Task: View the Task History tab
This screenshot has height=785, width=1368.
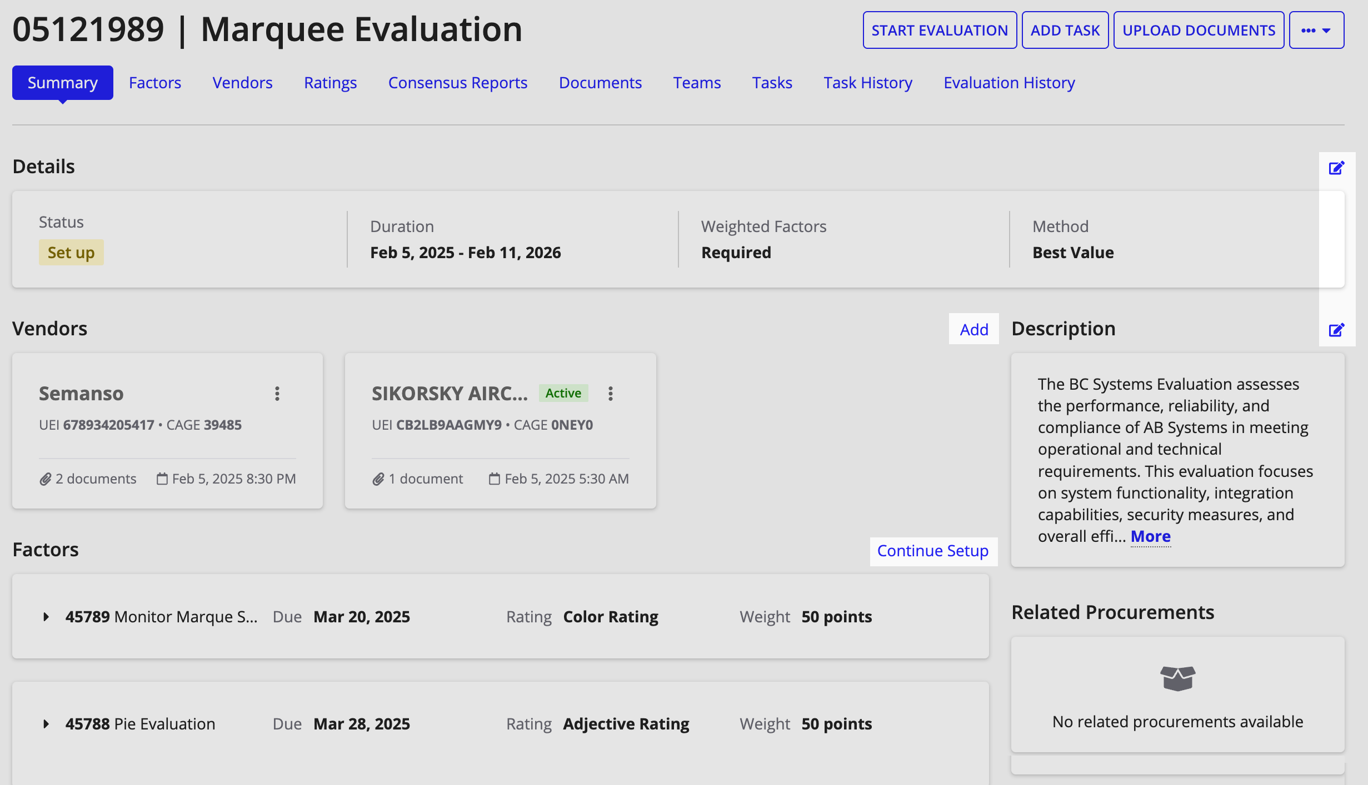Action: coord(868,83)
